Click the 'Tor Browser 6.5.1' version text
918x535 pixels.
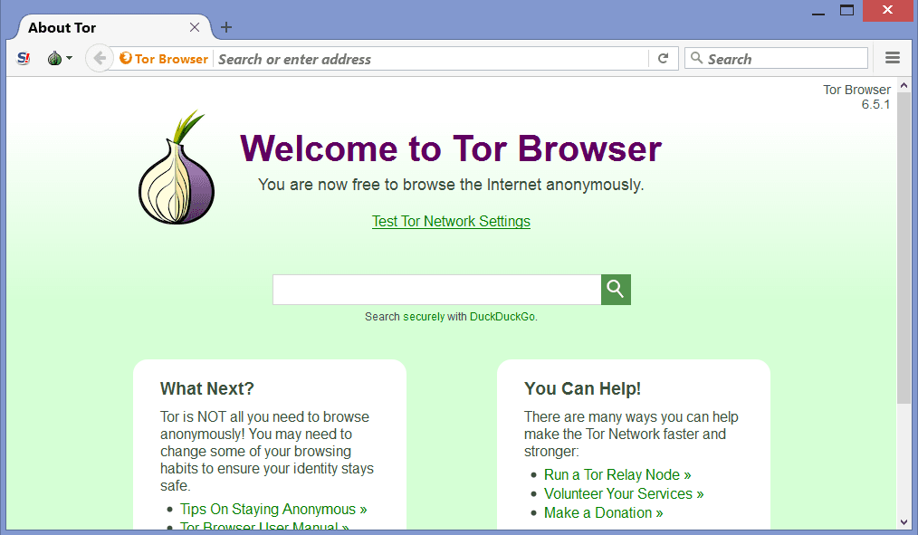(857, 97)
